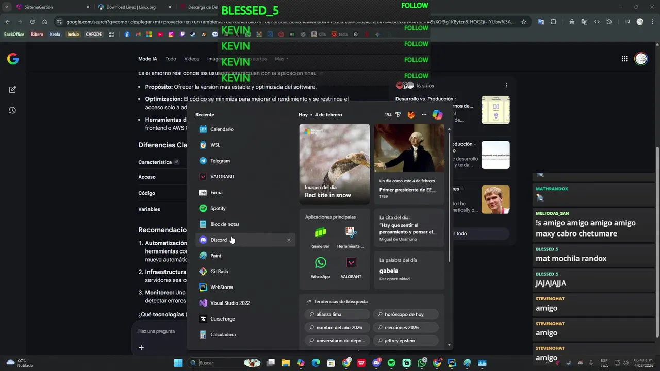Open the search panel more options ellipsis

[424, 115]
